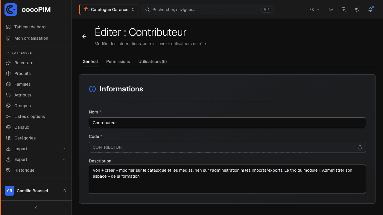Switch to the Général tab
Image resolution: width=383 pixels, height=215 pixels.
(90, 62)
